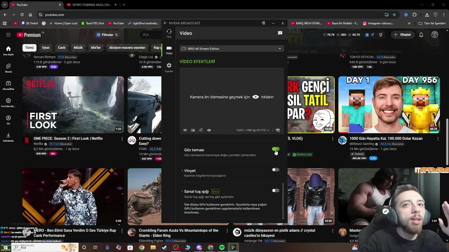Open ONE PIECE Season 2 First Look thumbnail
449x252 pixels.
click(73, 105)
